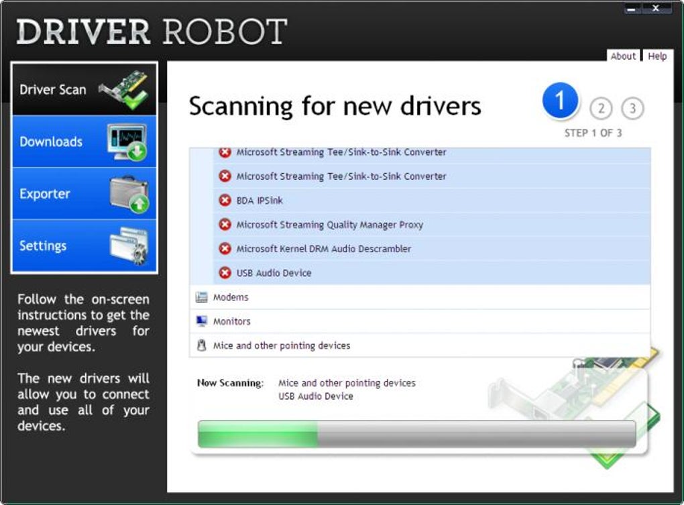Click the red X next to Microsoft Kernel DRM Audio Descrambler
This screenshot has height=505, width=684.
click(225, 249)
